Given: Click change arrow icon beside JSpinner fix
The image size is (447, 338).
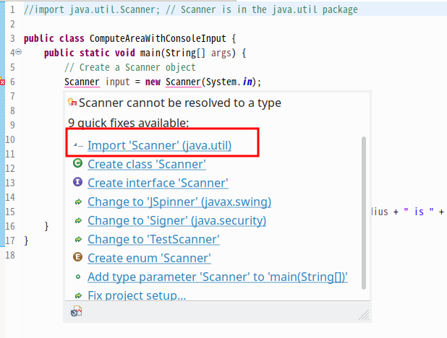Looking at the screenshot, I should 77,201.
